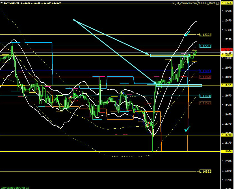
Task: Click the red 1.12159 price scale marker
Action: [x=227, y=50]
